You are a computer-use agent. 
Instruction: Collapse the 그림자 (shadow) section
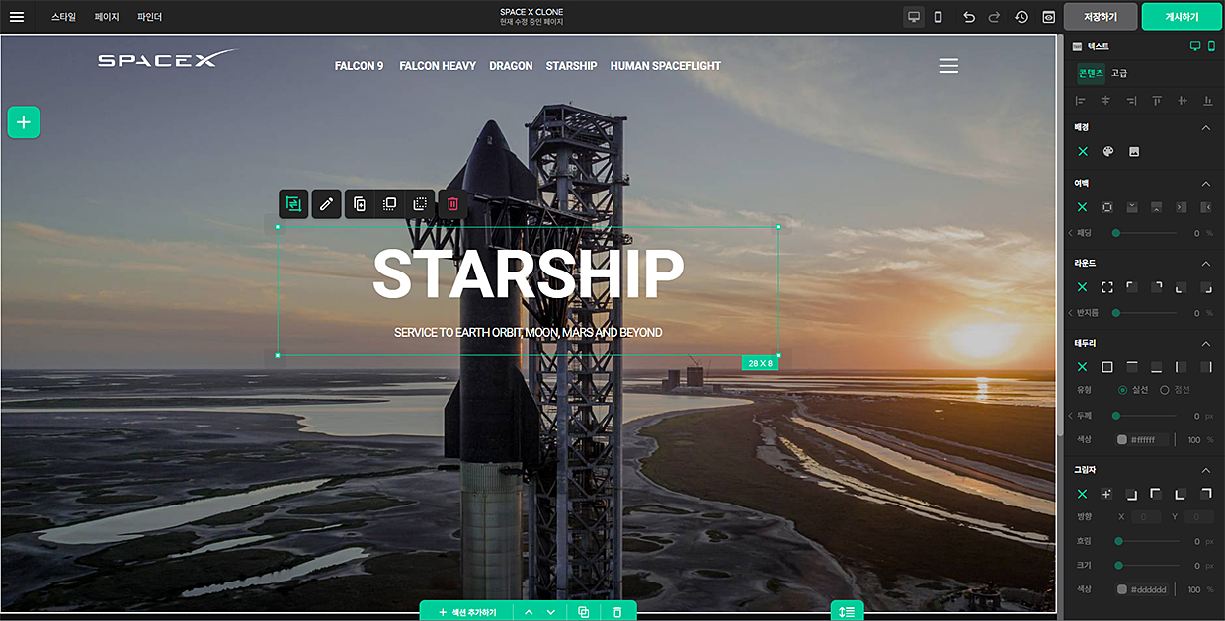(1205, 470)
